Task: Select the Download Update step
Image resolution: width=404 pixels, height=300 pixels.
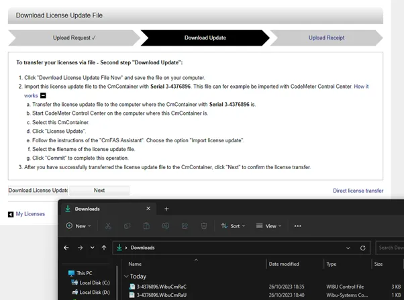Action: tap(205, 38)
